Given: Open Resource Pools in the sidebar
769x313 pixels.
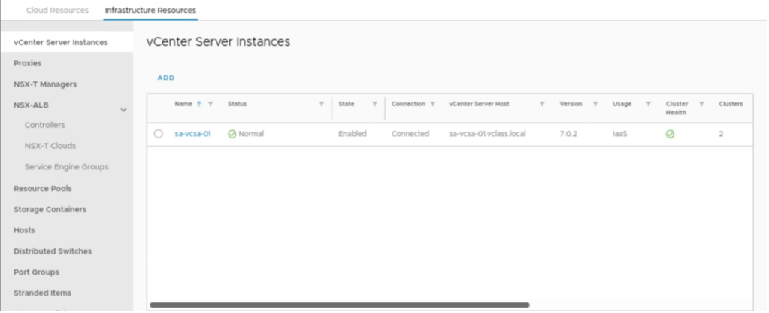Looking at the screenshot, I should pyautogui.click(x=43, y=188).
